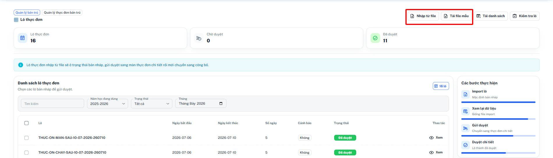Image resolution: width=553 pixels, height=158 pixels.
Task: Click the Số ngày column header
Action: (x=271, y=123)
